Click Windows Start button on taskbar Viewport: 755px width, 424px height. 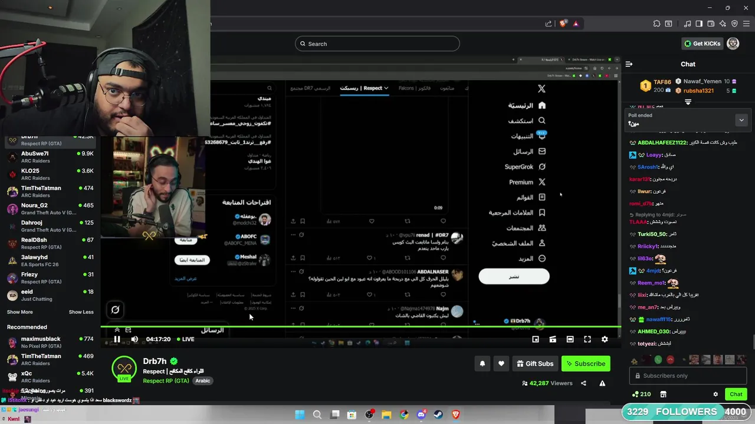coord(300,415)
